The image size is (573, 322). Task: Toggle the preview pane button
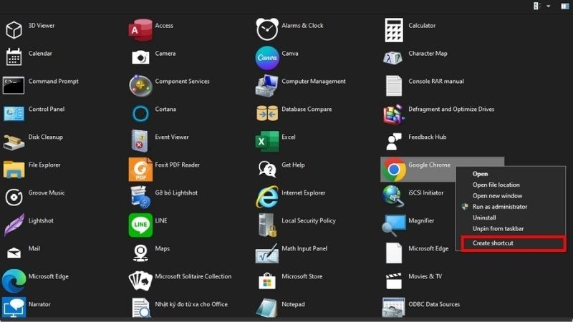[x=564, y=6]
